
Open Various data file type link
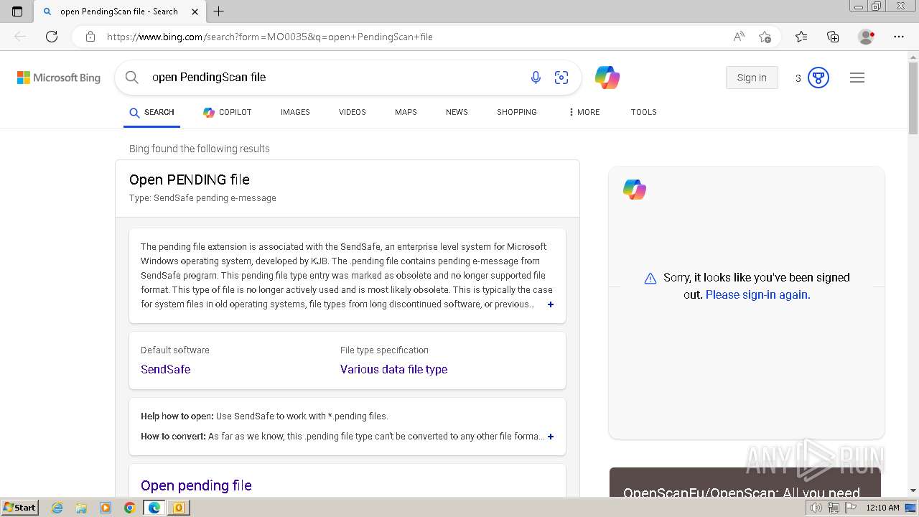pyautogui.click(x=393, y=369)
